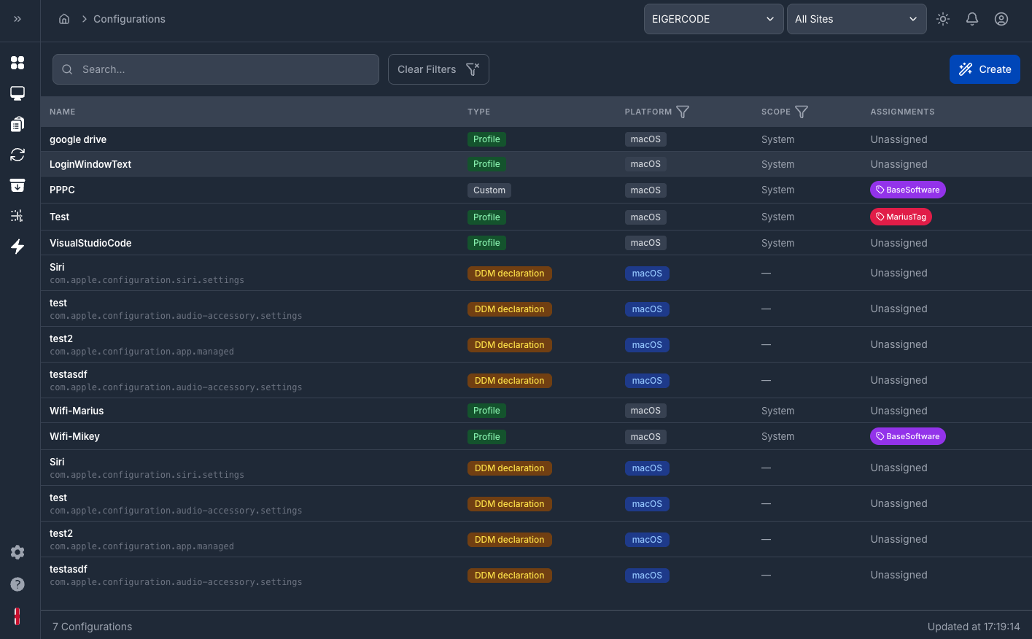Image resolution: width=1032 pixels, height=639 pixels.
Task: Open the dashboard grid icon in sidebar
Action: pyautogui.click(x=18, y=63)
